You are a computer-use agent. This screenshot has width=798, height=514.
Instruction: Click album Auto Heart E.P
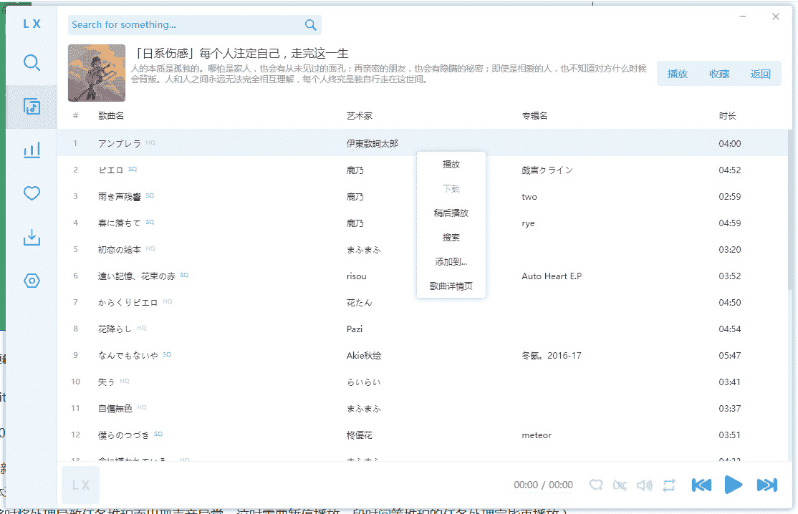click(551, 276)
